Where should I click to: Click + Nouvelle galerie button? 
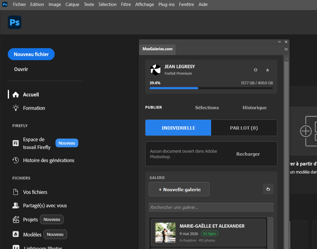coord(179,189)
